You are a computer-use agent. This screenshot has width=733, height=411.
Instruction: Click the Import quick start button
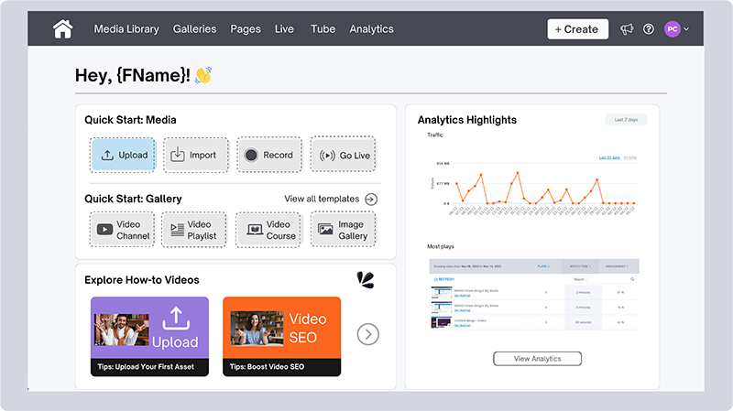pos(196,155)
